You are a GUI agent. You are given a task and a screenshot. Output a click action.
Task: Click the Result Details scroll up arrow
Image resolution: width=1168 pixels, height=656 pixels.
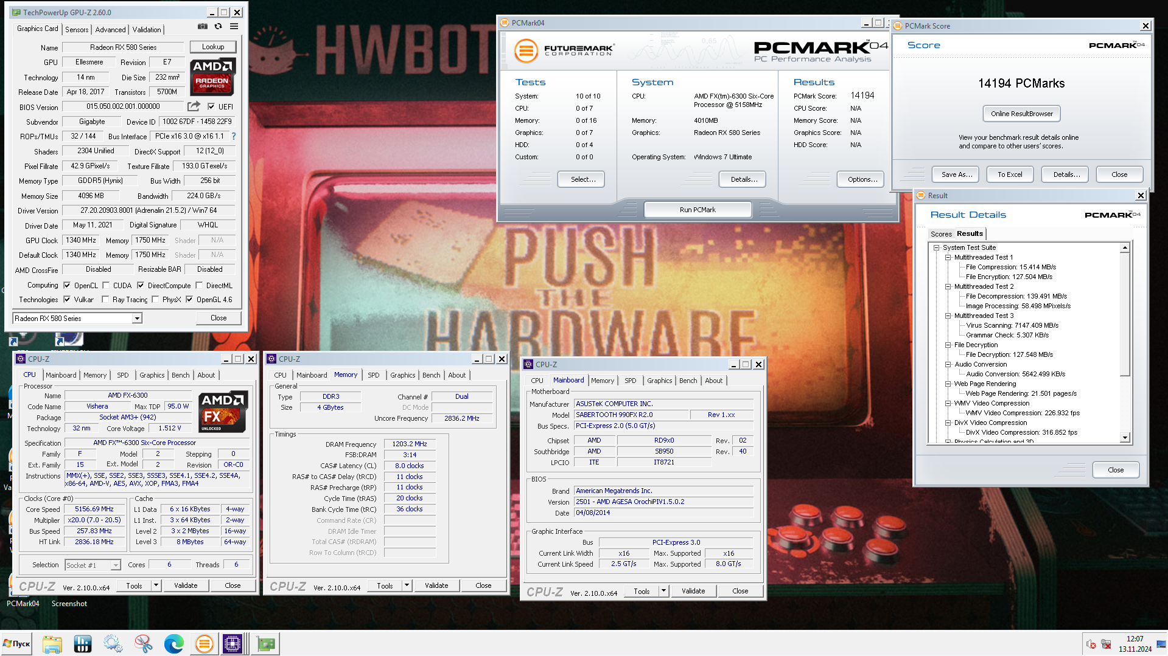click(x=1125, y=247)
